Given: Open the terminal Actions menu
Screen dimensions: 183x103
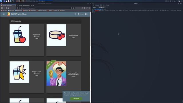Looking at the screenshot, I should tap(97, 5).
